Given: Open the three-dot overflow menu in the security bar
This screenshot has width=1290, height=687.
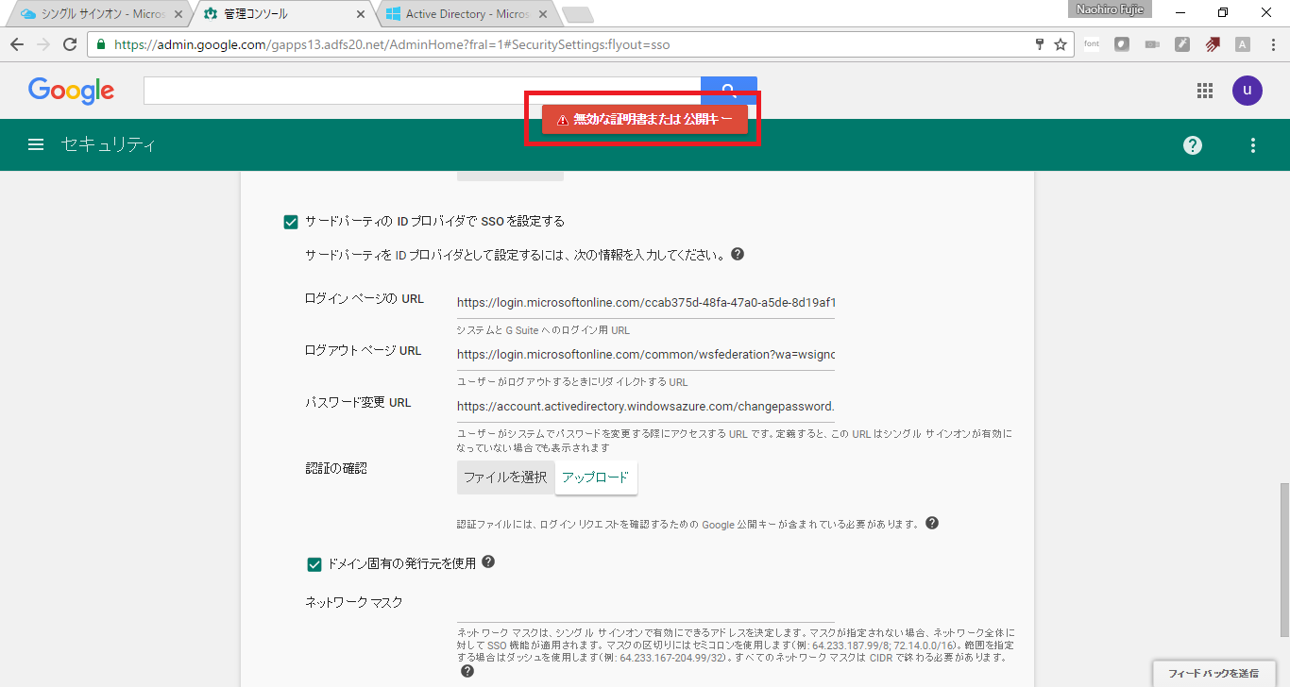Looking at the screenshot, I should (x=1252, y=144).
